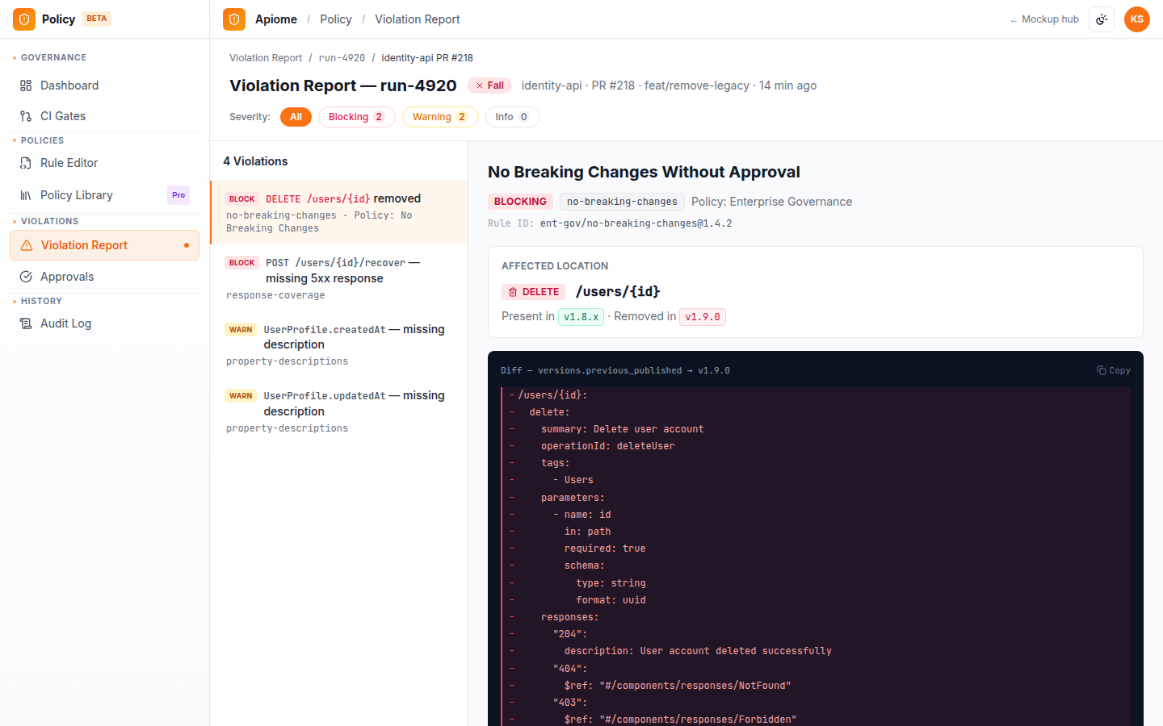Click the copy icon in diff header
The image size is (1163, 726).
pyautogui.click(x=1102, y=371)
